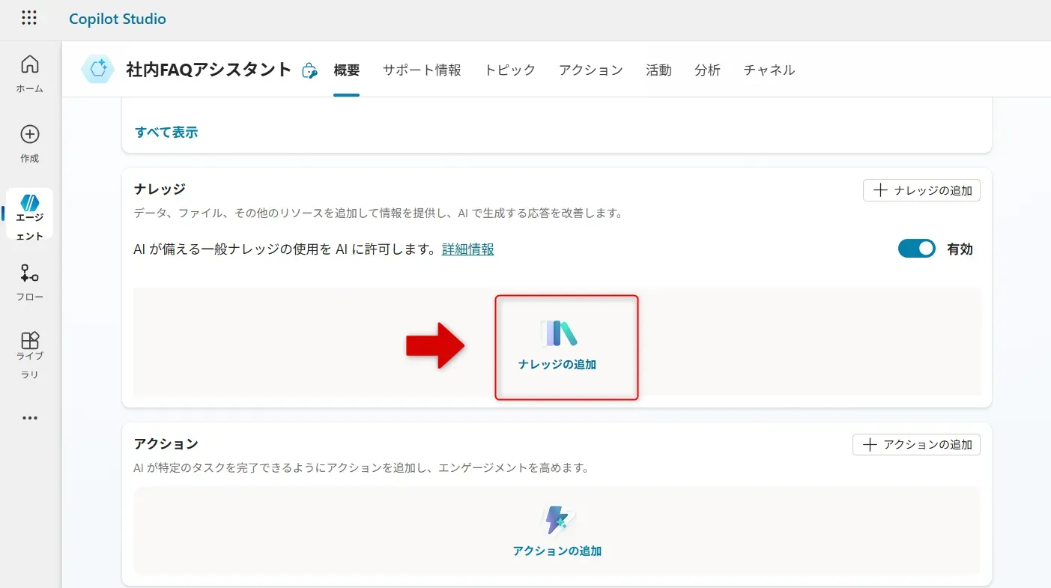Open エージェント in the left sidebar
1051x588 pixels.
pos(30,213)
